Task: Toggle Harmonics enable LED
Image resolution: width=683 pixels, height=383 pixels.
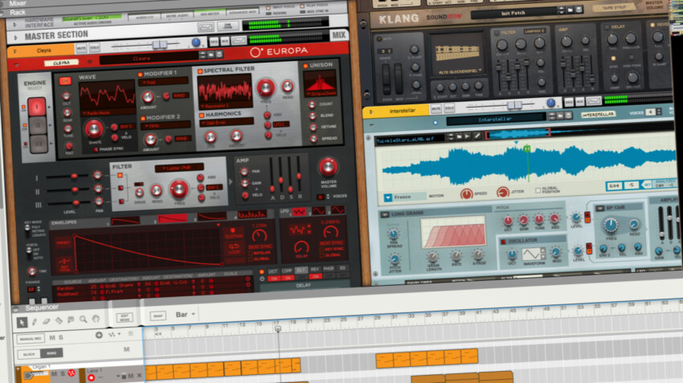Action: point(202,116)
